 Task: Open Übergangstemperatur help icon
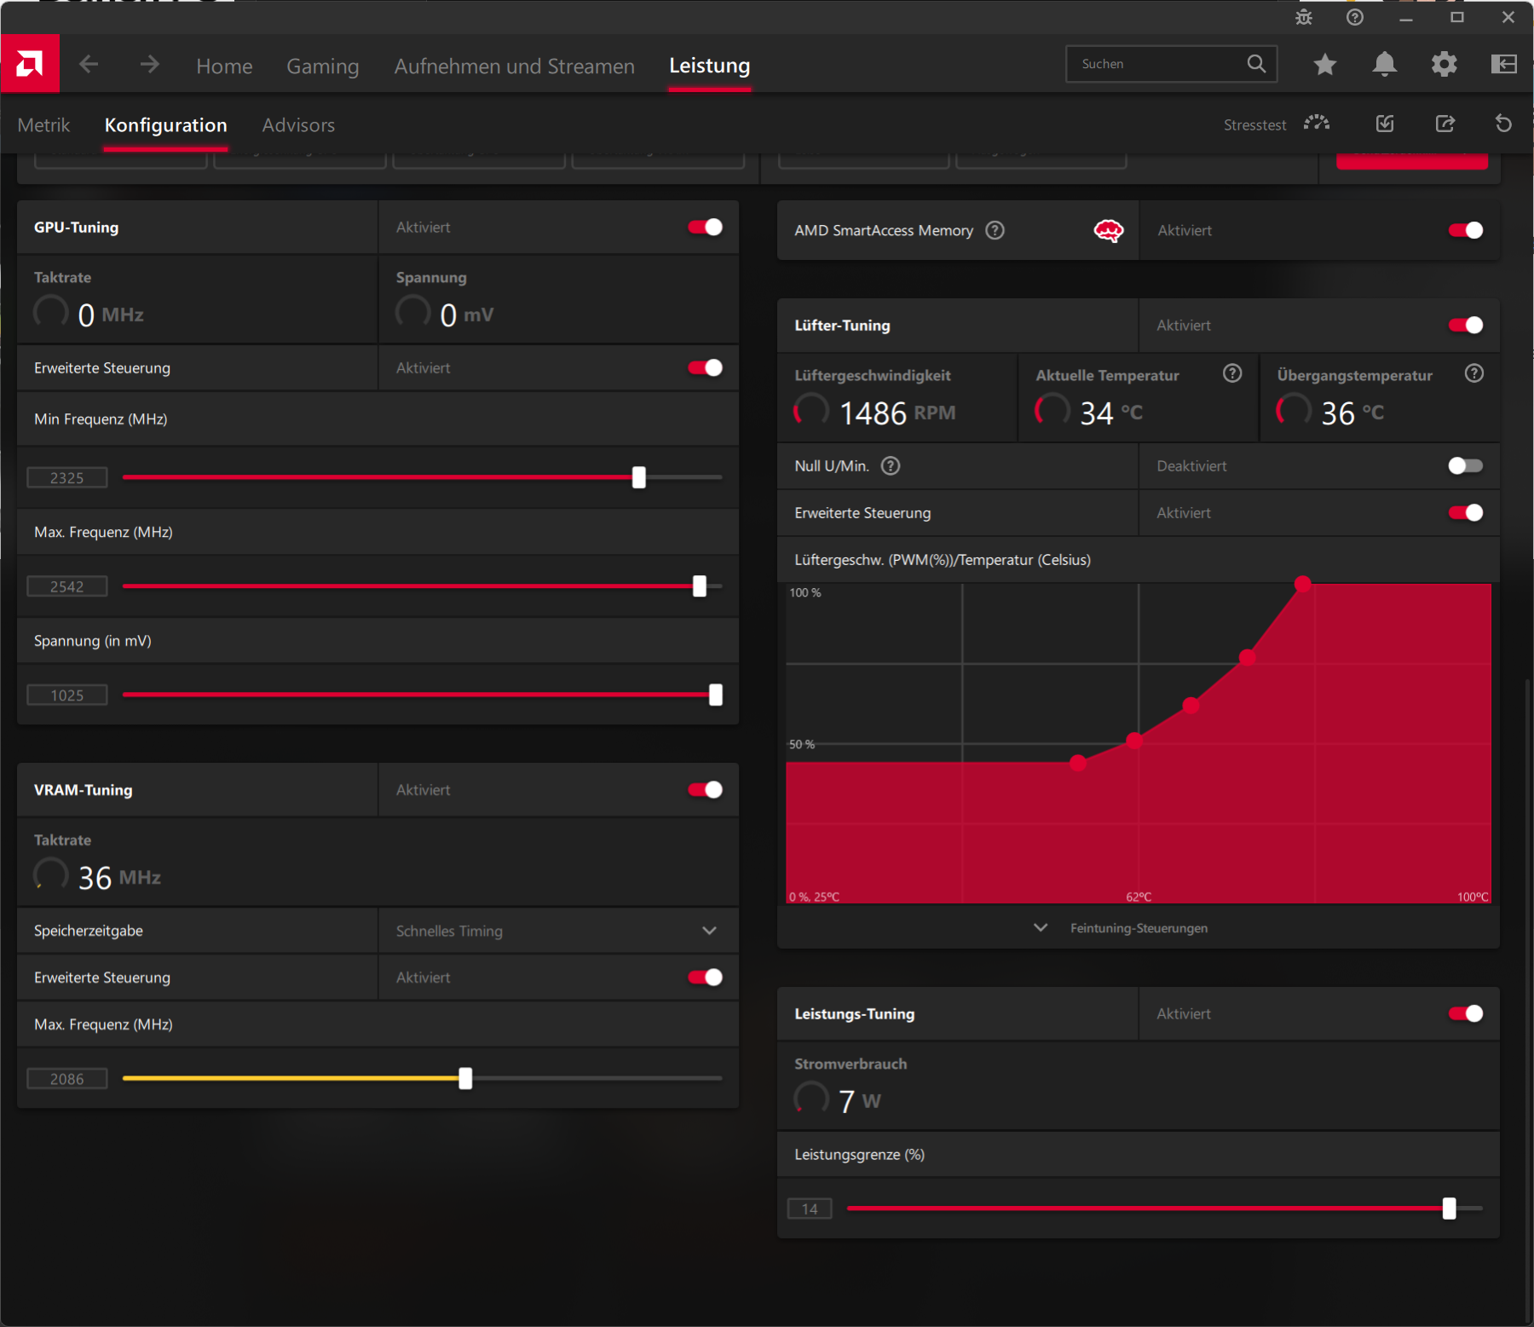click(x=1474, y=373)
